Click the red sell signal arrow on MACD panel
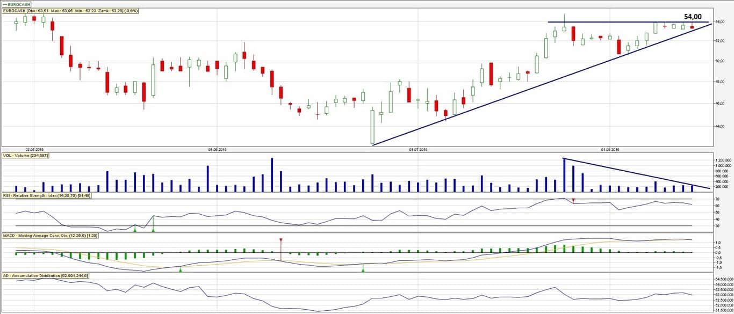This screenshot has height=314, width=734. (x=280, y=240)
